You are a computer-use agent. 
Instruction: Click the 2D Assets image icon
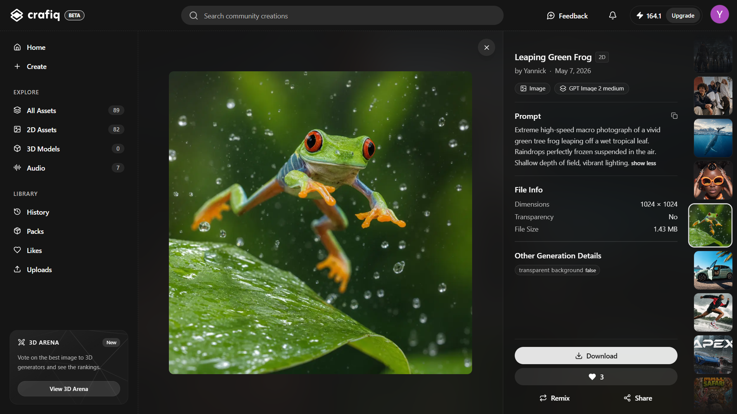click(17, 130)
